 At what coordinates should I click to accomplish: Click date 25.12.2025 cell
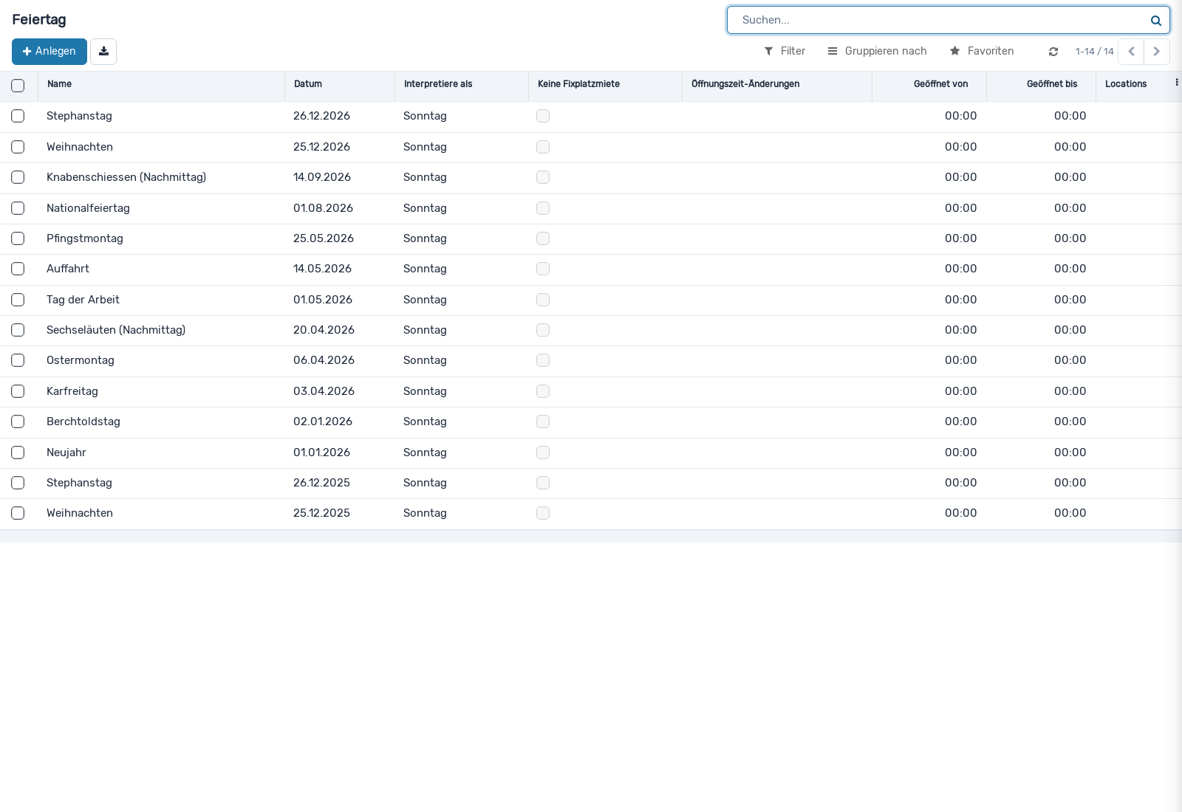[x=321, y=513]
